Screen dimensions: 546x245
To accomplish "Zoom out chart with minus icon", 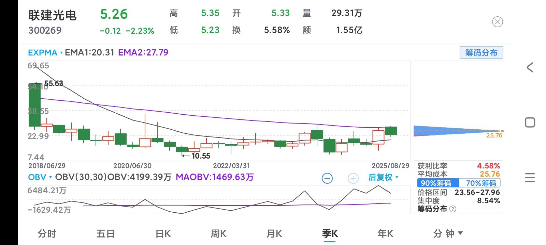I will click(327, 178).
